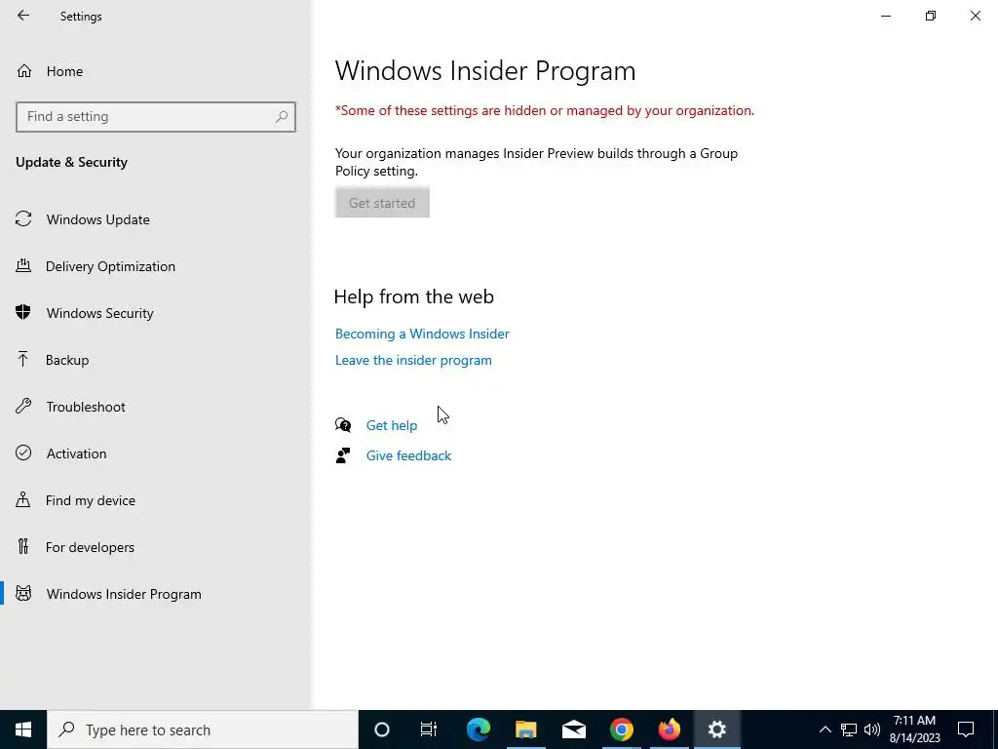The image size is (998, 749).
Task: Select the Windows Security shield icon
Action: tap(23, 312)
